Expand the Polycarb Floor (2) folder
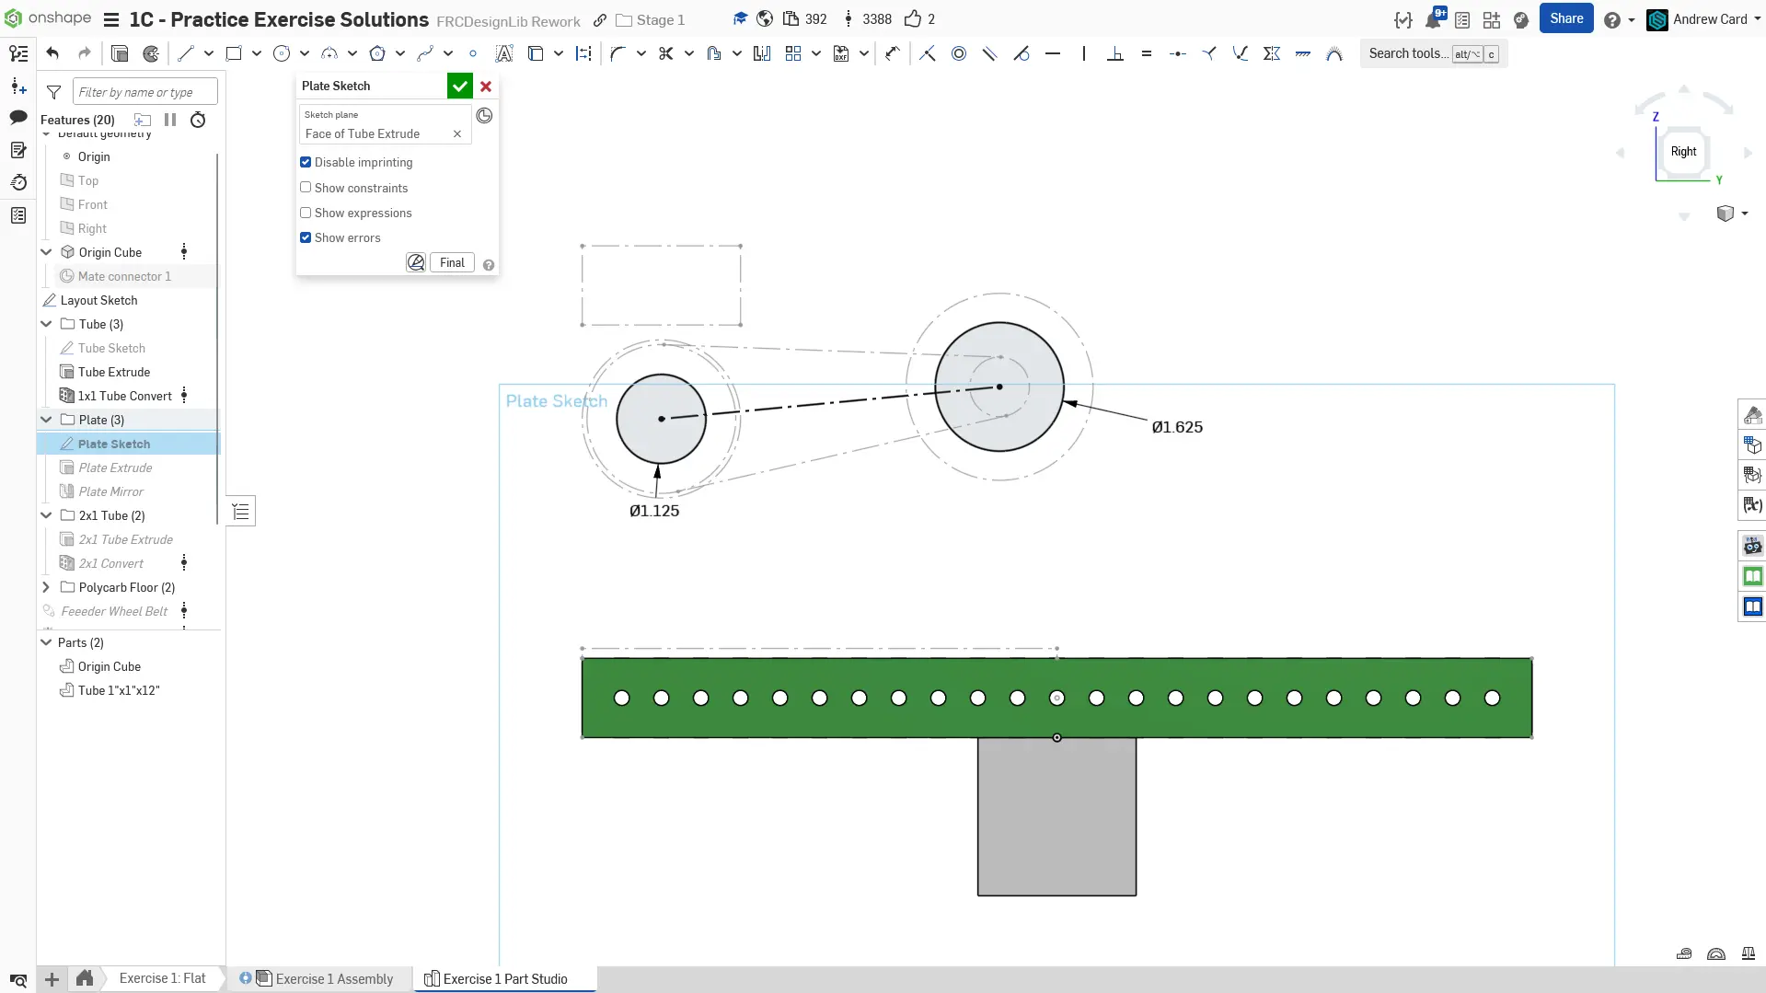The image size is (1766, 993). point(46,587)
